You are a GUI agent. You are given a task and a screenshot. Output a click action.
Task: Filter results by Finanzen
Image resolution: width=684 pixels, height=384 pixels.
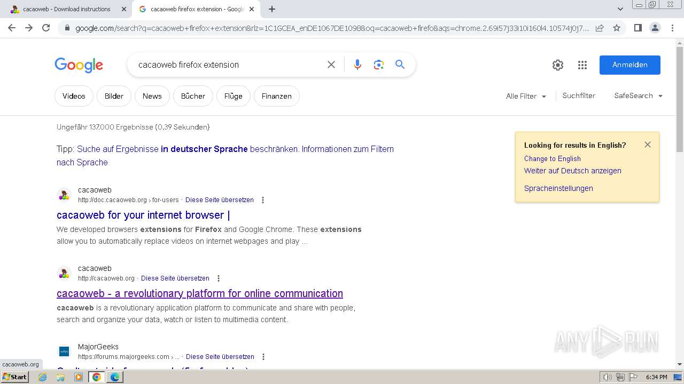pos(276,96)
